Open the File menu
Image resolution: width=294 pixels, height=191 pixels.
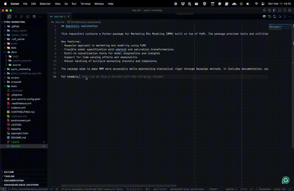tap(25, 4)
